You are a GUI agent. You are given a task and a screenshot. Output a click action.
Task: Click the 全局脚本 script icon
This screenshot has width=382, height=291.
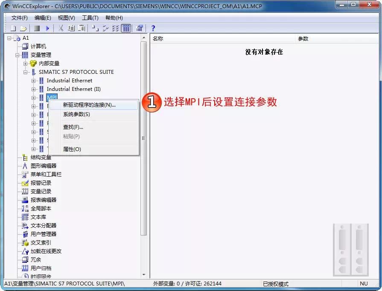pos(25,209)
